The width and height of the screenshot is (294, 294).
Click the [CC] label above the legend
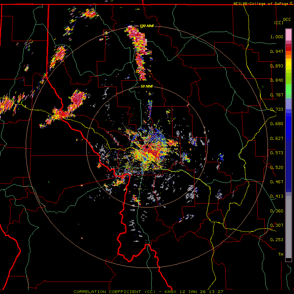(x=279, y=23)
